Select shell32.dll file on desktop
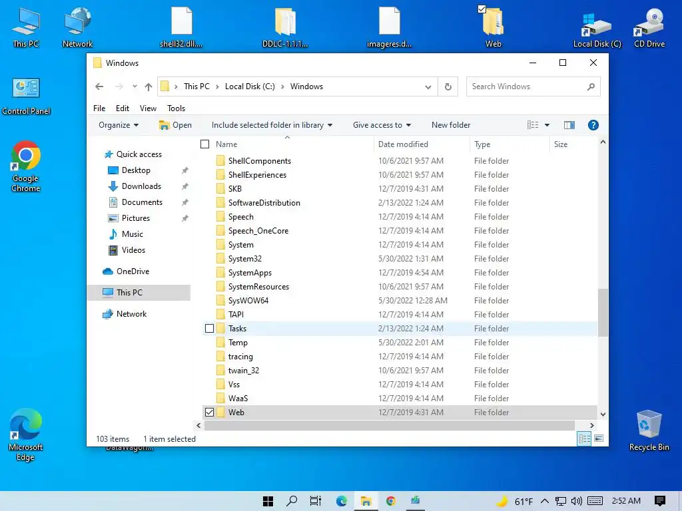The height and width of the screenshot is (511, 682). [181, 27]
